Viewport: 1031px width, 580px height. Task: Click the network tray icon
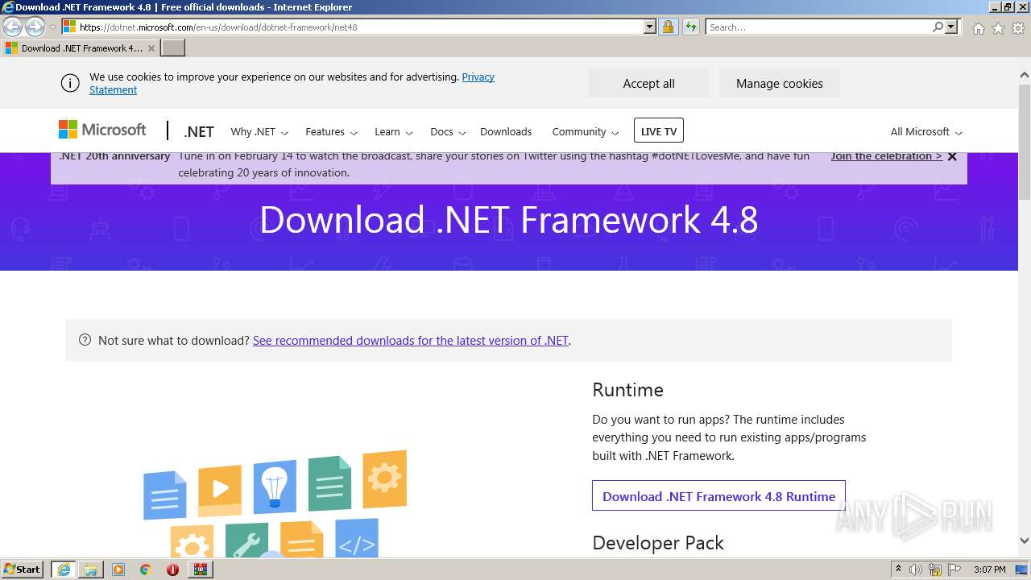point(935,570)
